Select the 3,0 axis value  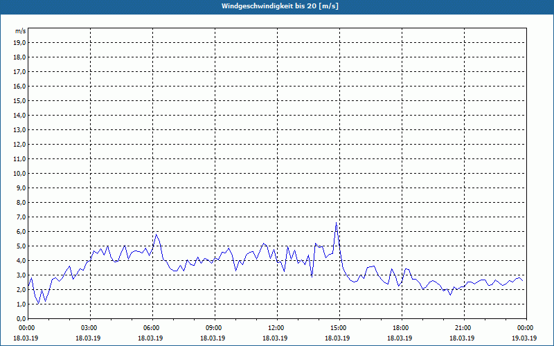(21, 275)
